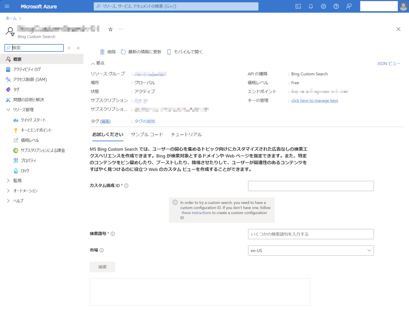Open the JSON ビュー link
409x316 pixels.
coord(389,63)
